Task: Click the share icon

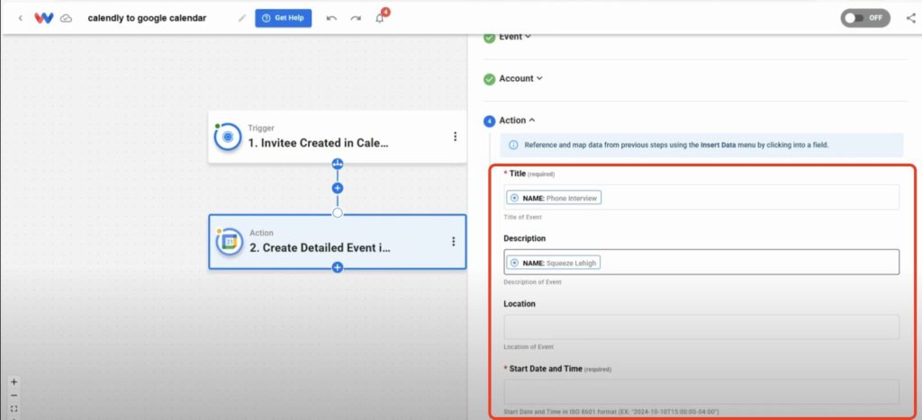Action: (911, 18)
